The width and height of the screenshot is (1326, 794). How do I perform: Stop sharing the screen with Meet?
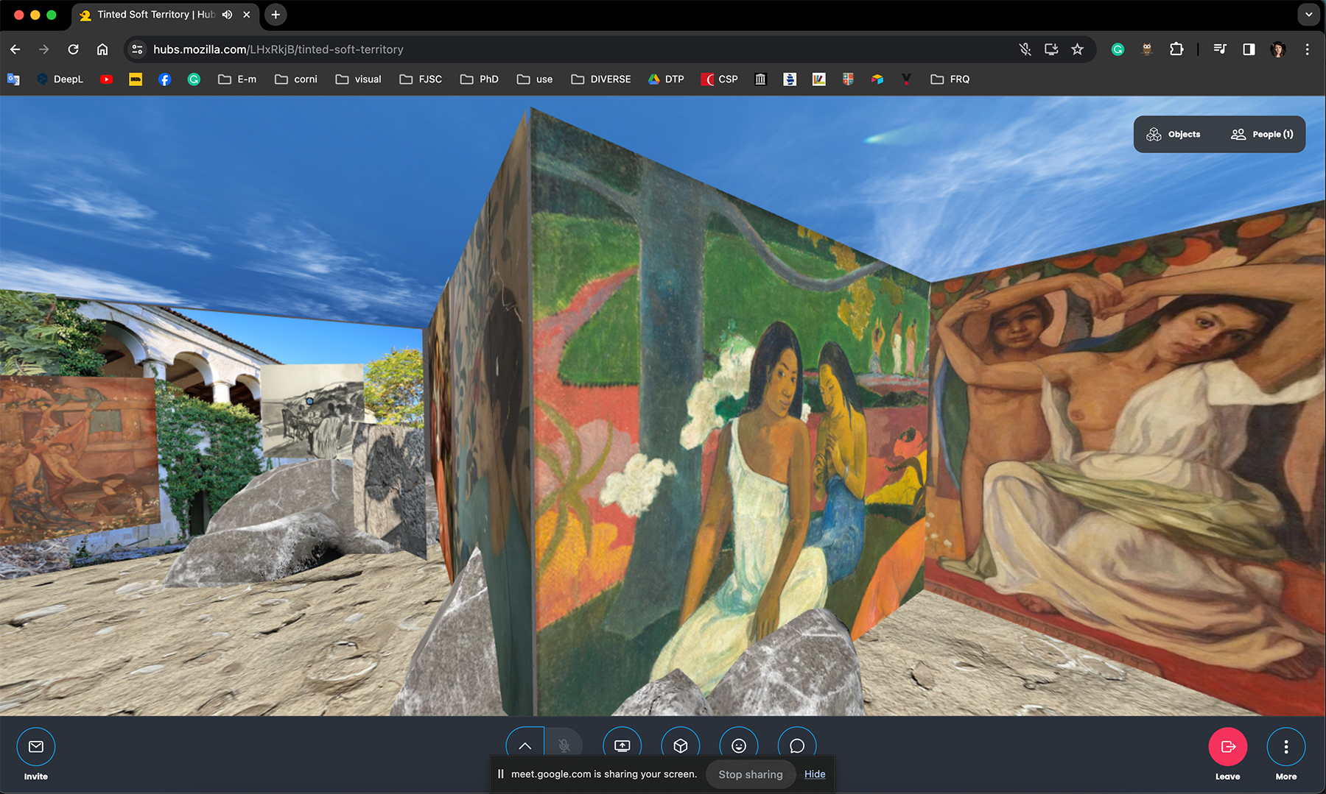(x=751, y=774)
